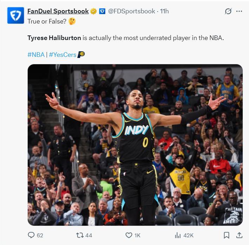Click the bold Tyrese Haliburton name
This screenshot has height=245, width=249.
click(x=54, y=38)
